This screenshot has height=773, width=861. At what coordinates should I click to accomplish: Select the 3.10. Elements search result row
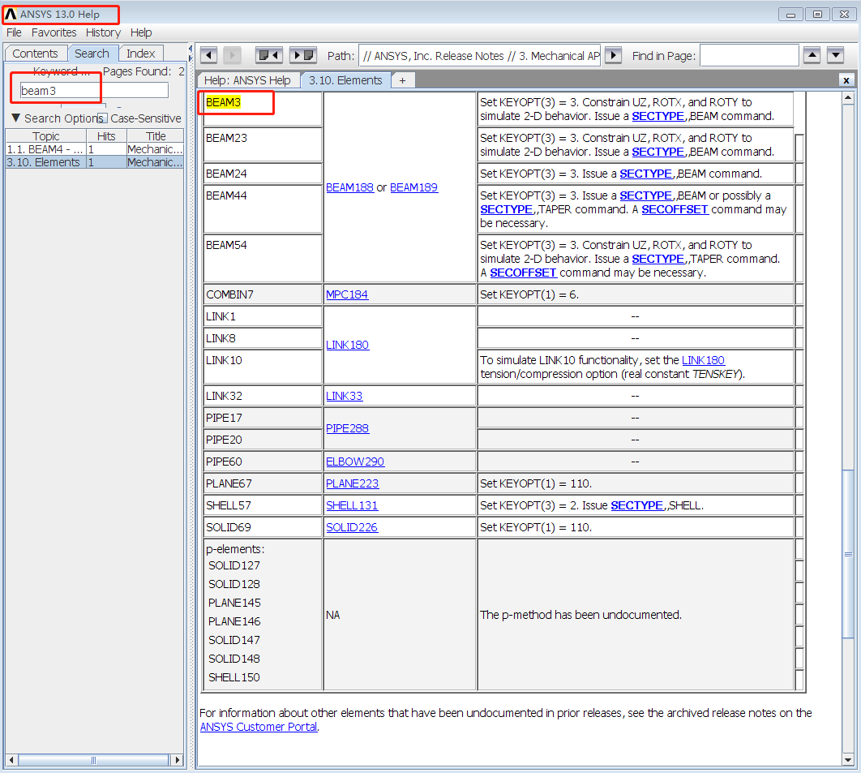(94, 162)
